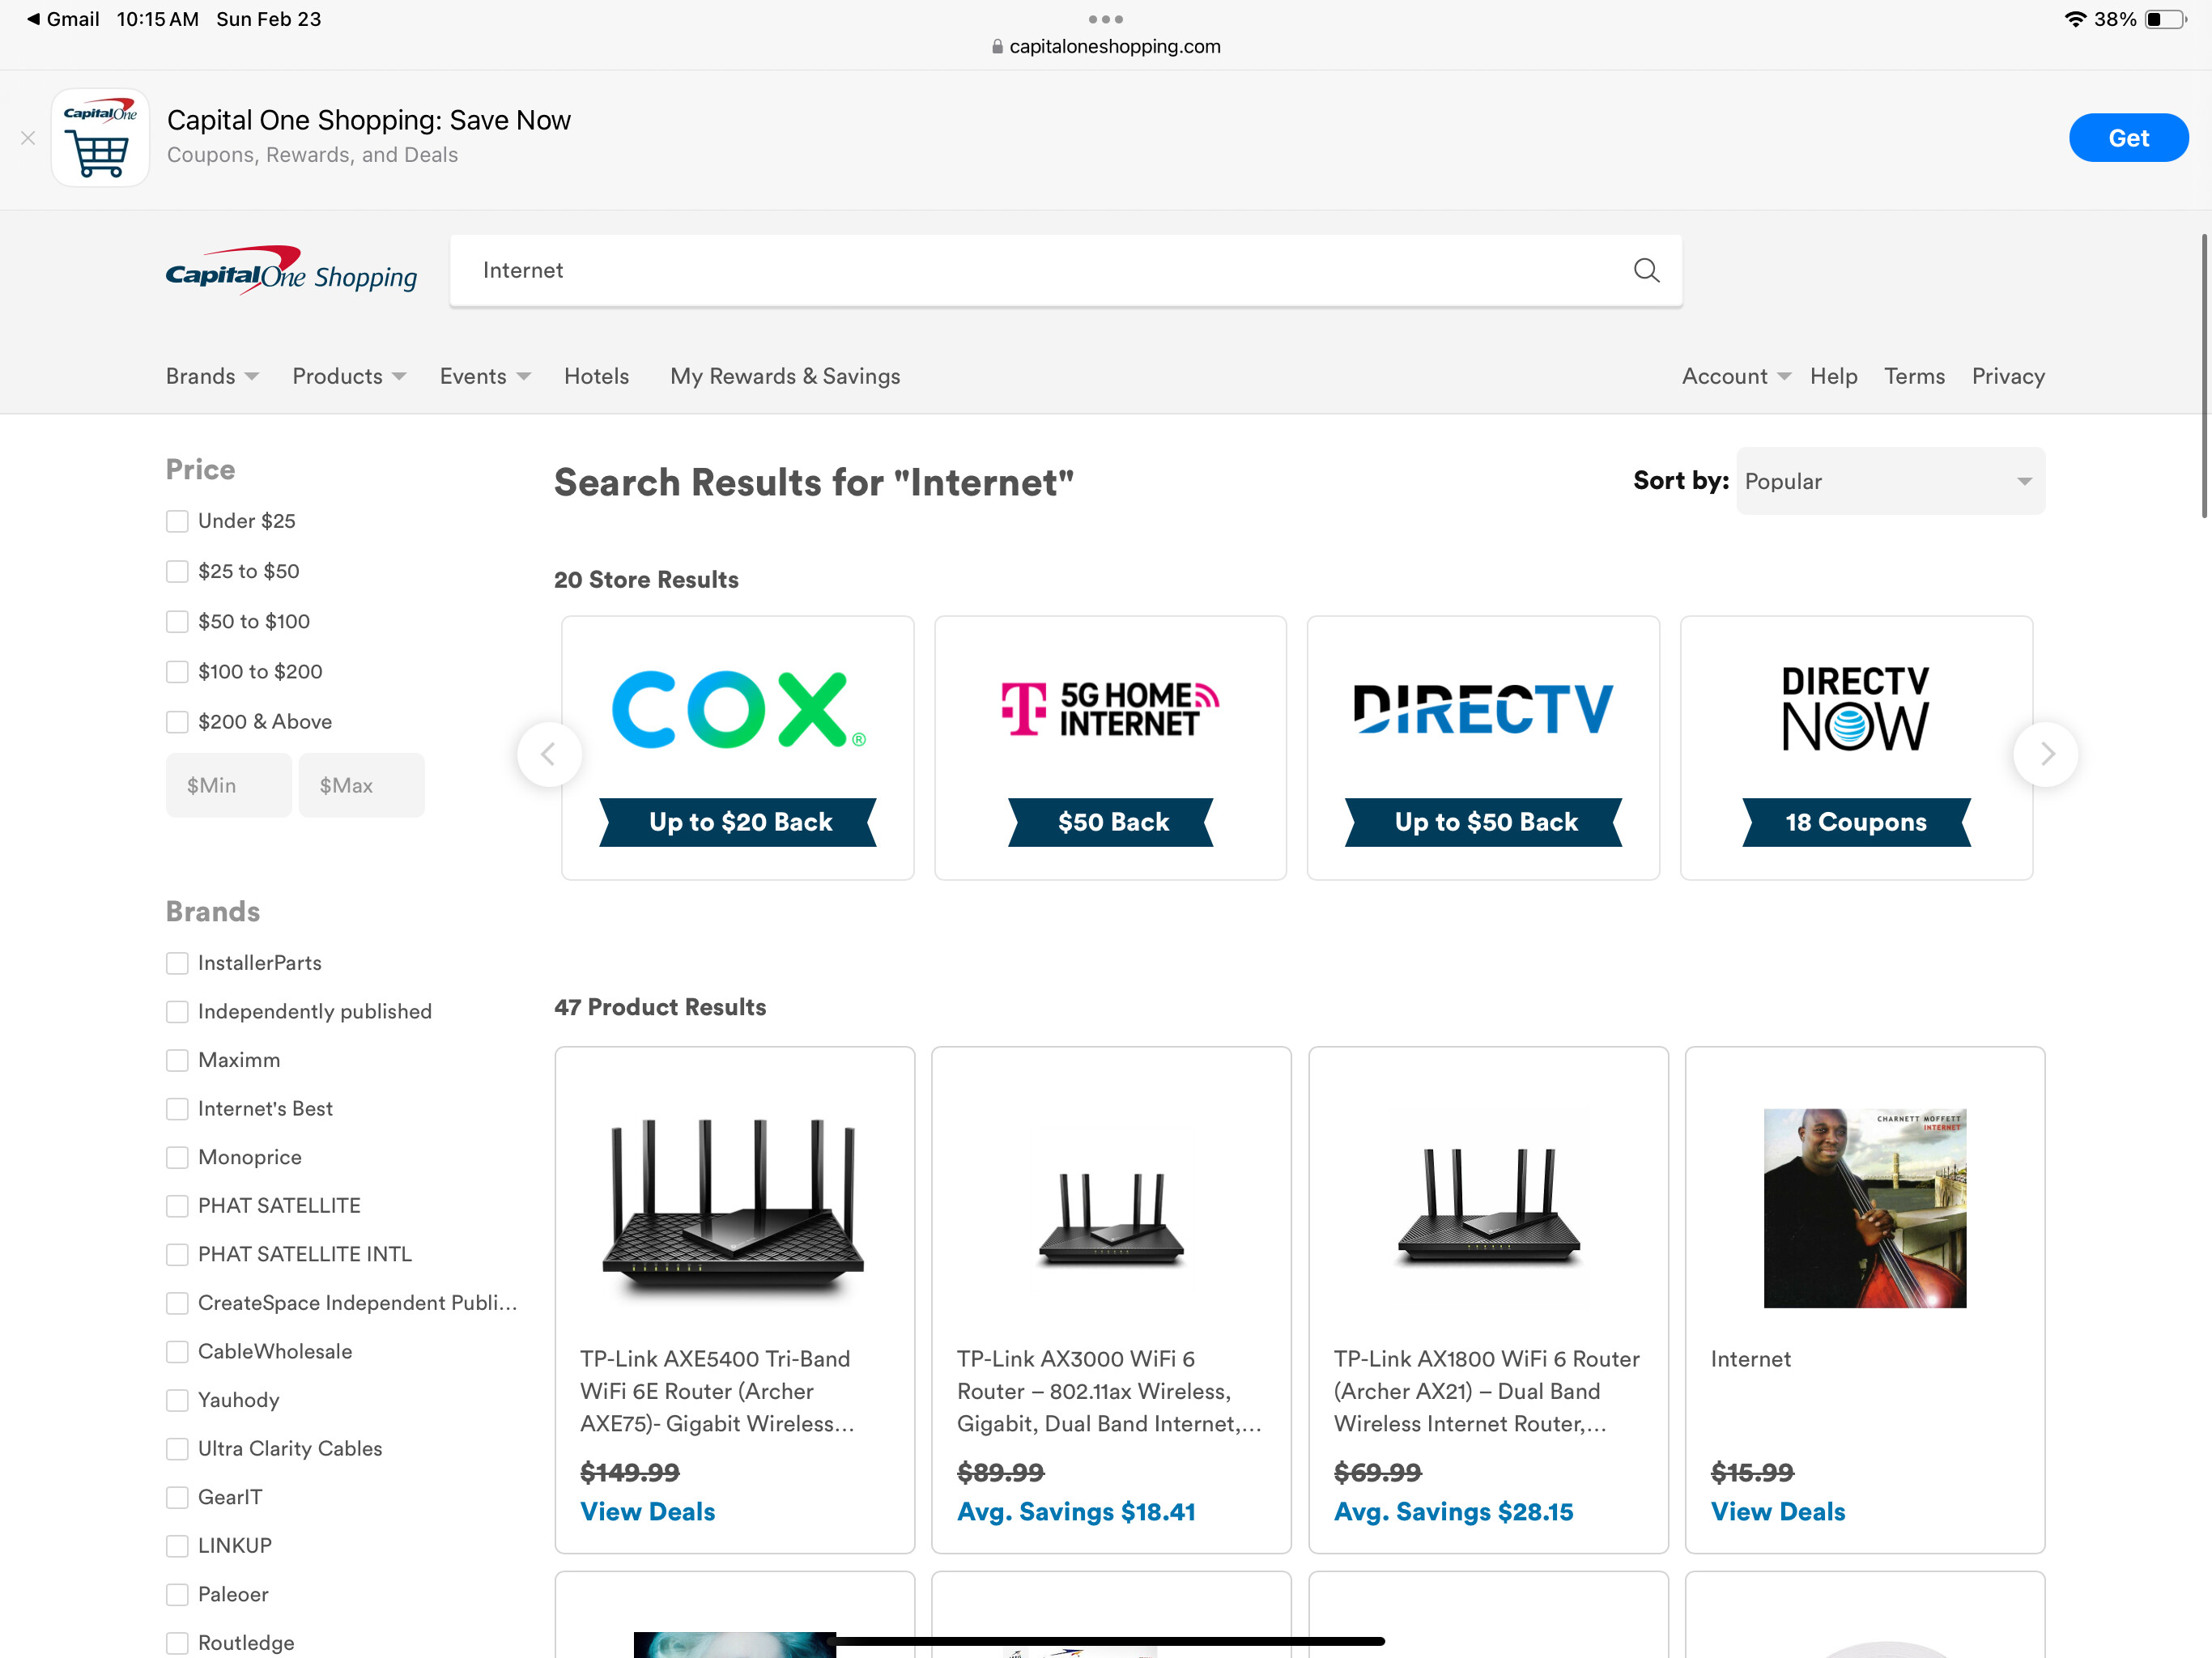Check the Independently published brand filter
This screenshot has height=1658, width=2212.
point(177,1011)
